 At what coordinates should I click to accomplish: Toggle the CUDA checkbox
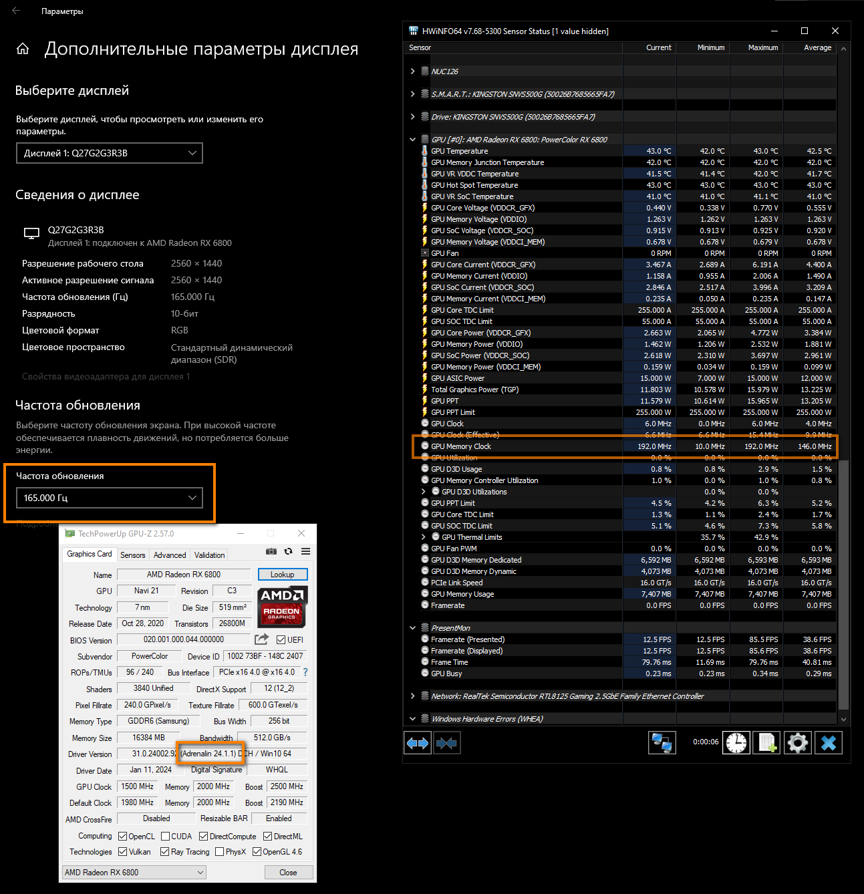pyautogui.click(x=165, y=837)
